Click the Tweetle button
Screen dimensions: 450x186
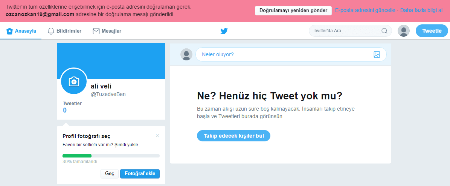coord(432,31)
